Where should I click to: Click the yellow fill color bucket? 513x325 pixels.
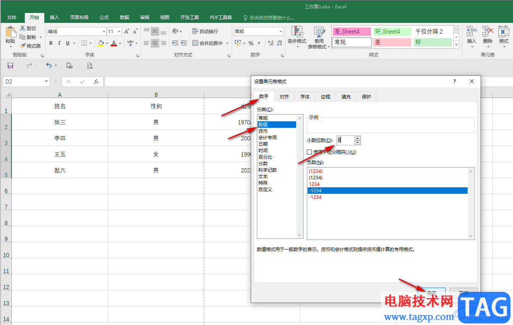(x=101, y=43)
